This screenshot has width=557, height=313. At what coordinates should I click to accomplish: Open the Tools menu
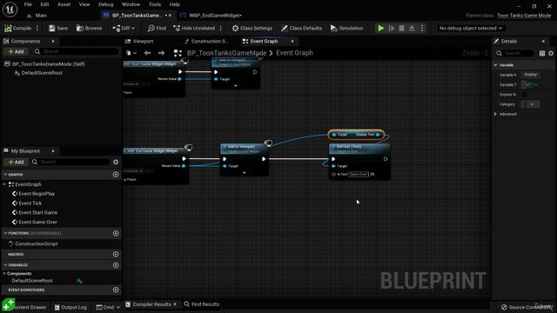tap(155, 4)
